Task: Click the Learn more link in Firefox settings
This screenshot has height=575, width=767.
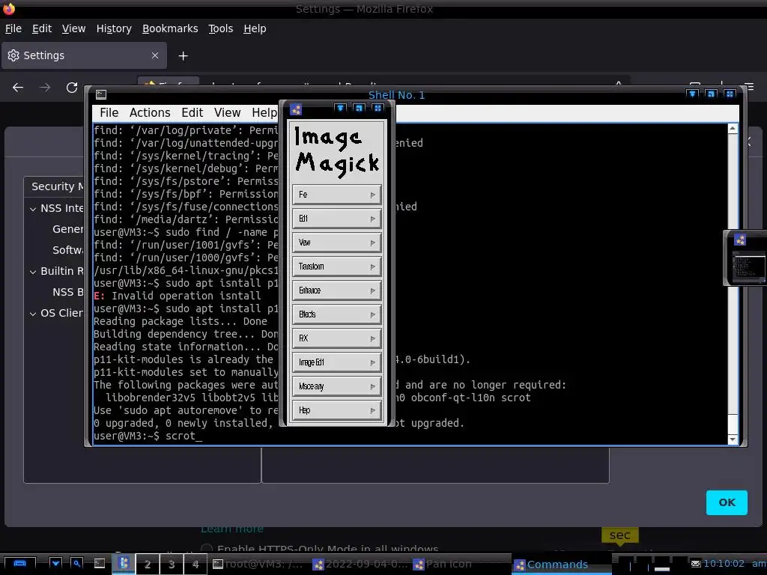Action: pyautogui.click(x=232, y=529)
